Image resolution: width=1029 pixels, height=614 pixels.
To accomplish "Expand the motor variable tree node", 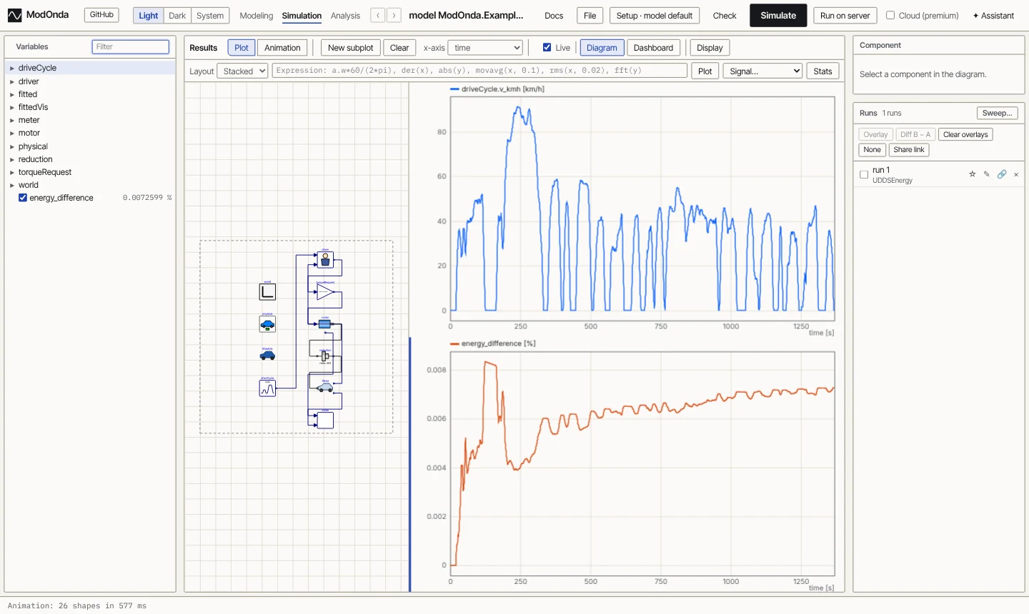I will tap(12, 134).
